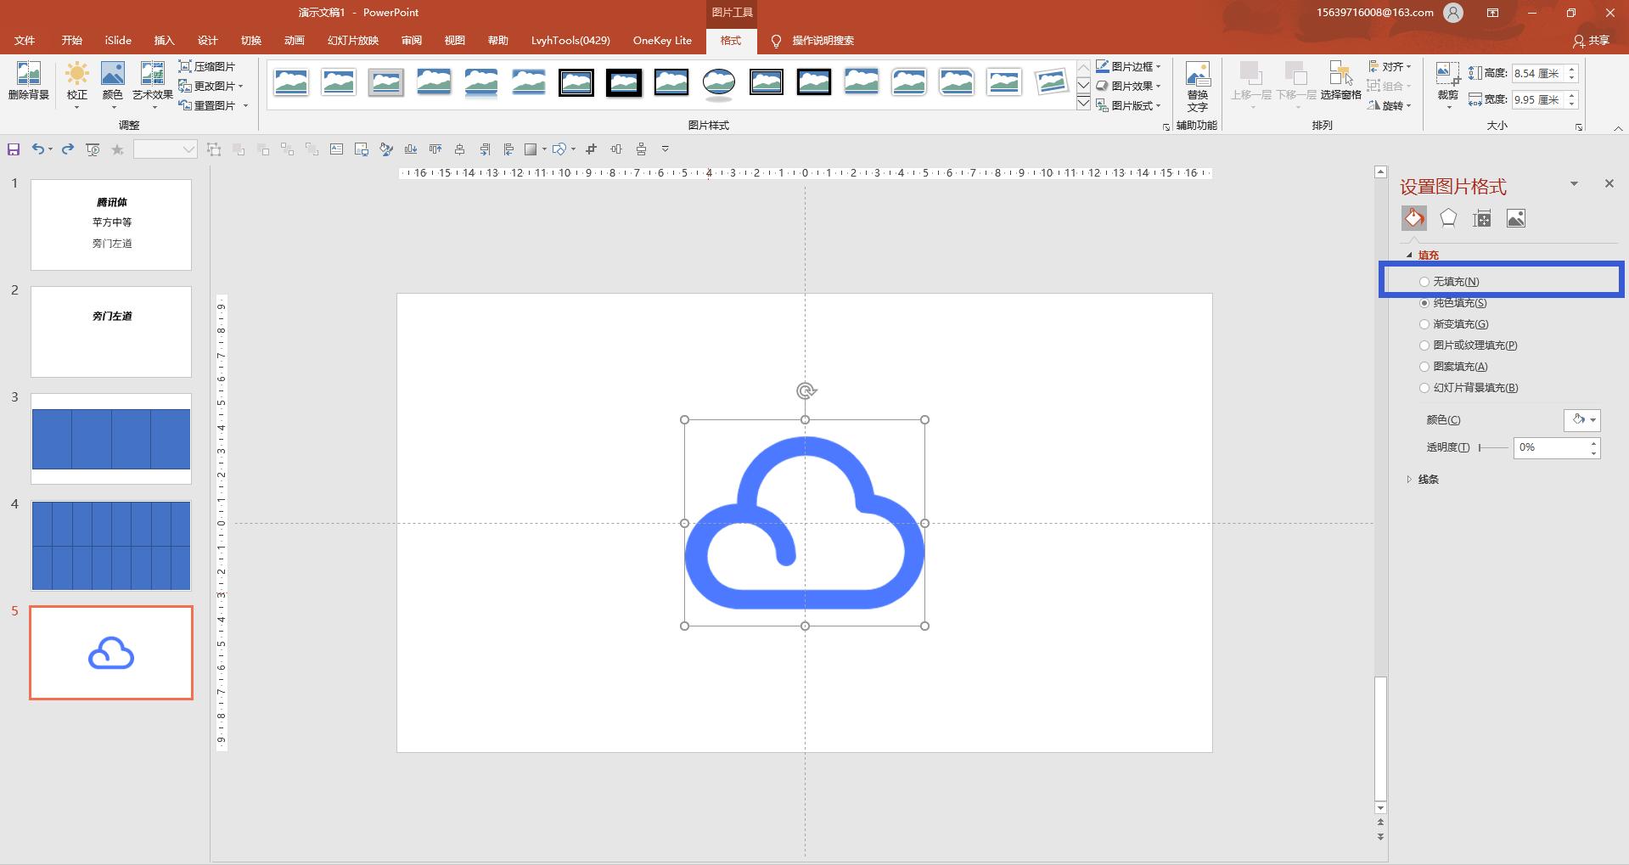Click the 透明度 percentage input field

1551,447
